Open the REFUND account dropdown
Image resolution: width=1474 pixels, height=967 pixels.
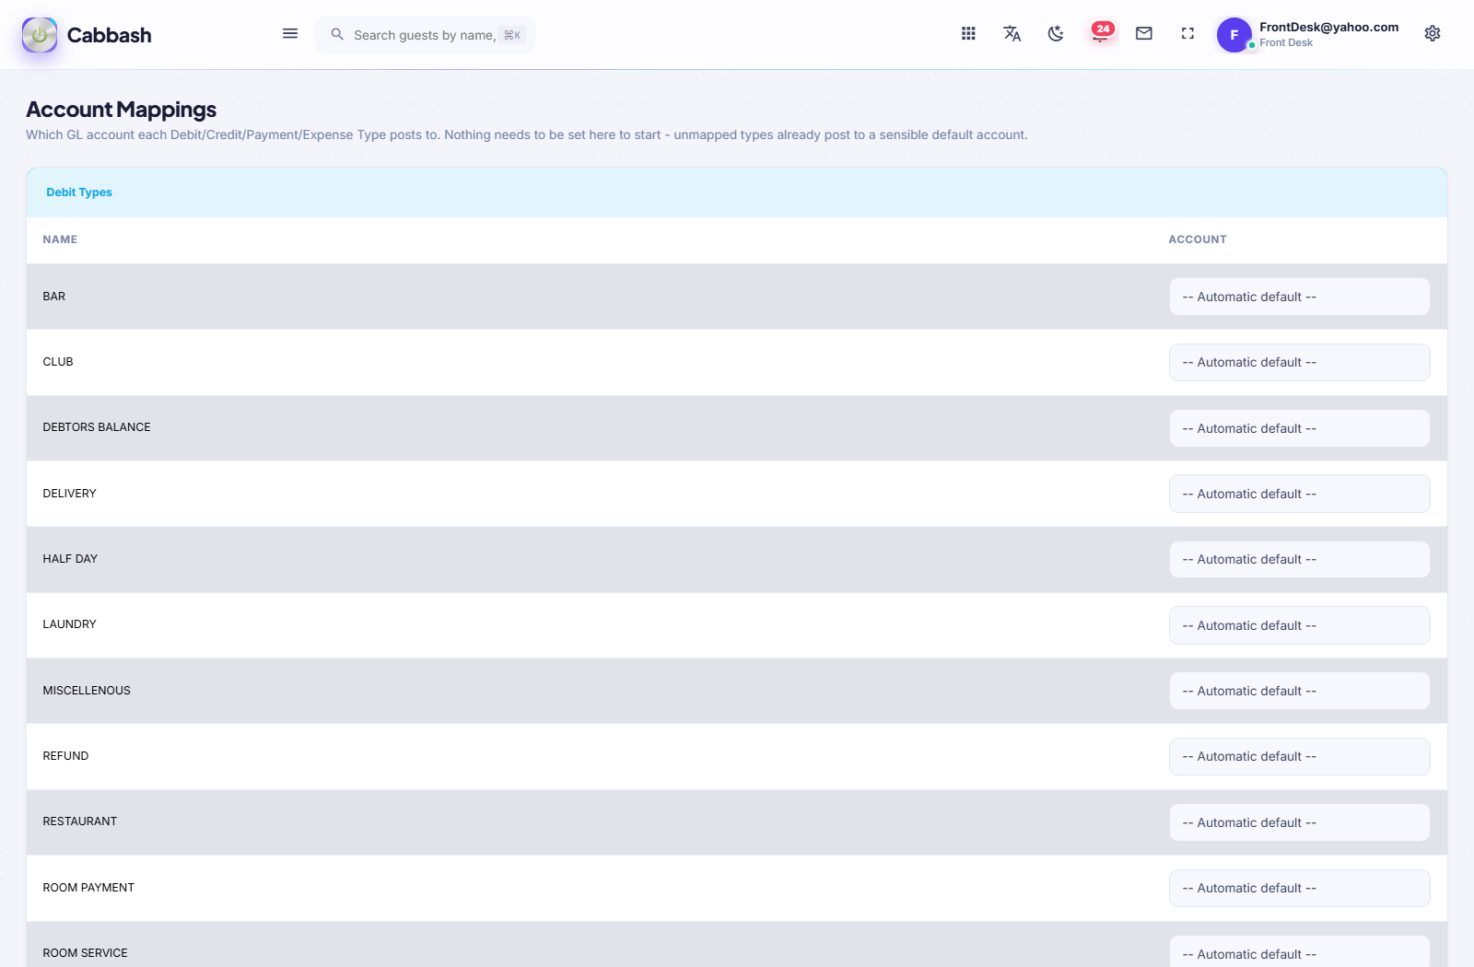pos(1299,756)
